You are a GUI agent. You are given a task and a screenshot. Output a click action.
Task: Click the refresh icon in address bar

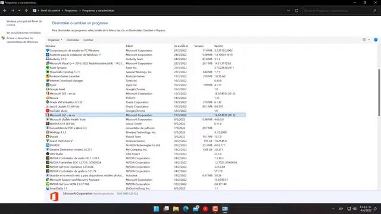296,11
